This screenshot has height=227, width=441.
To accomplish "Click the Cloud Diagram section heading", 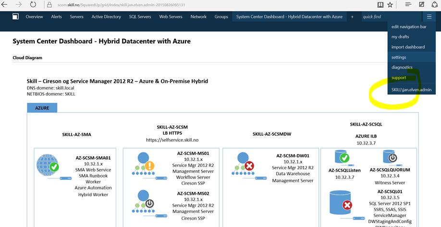I will tap(27, 58).
